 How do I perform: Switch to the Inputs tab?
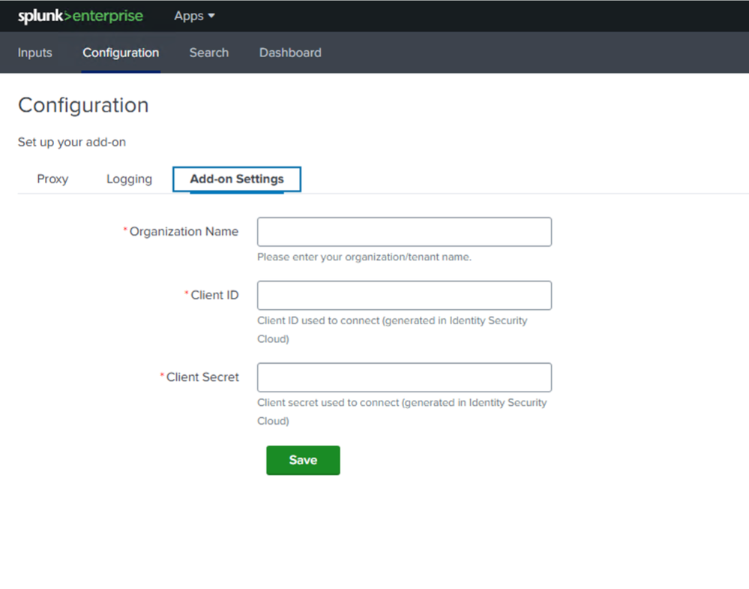click(34, 53)
